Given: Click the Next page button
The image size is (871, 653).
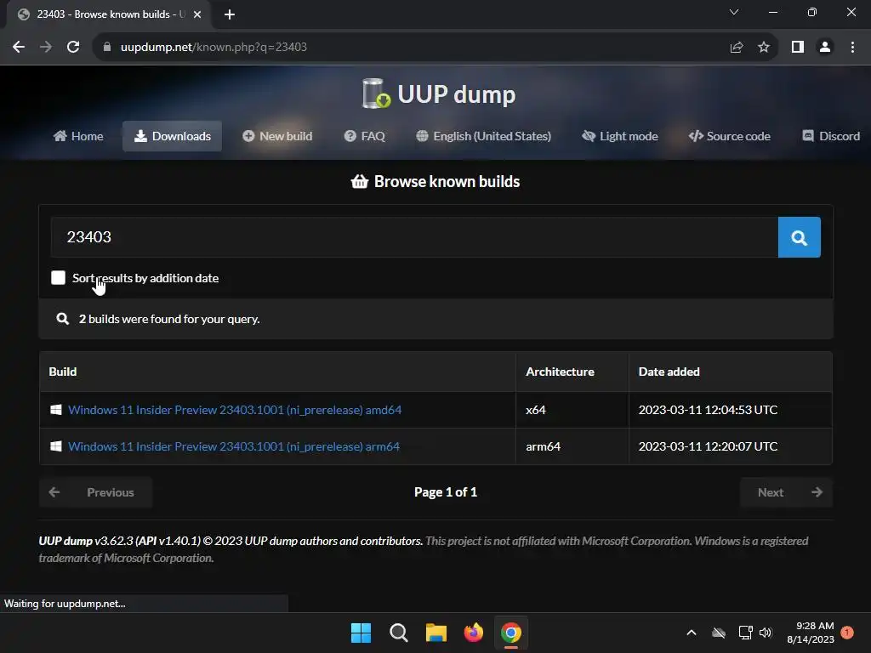Looking at the screenshot, I should click(786, 492).
